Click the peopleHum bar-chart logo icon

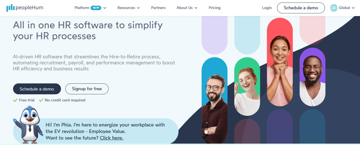pos(11,8)
